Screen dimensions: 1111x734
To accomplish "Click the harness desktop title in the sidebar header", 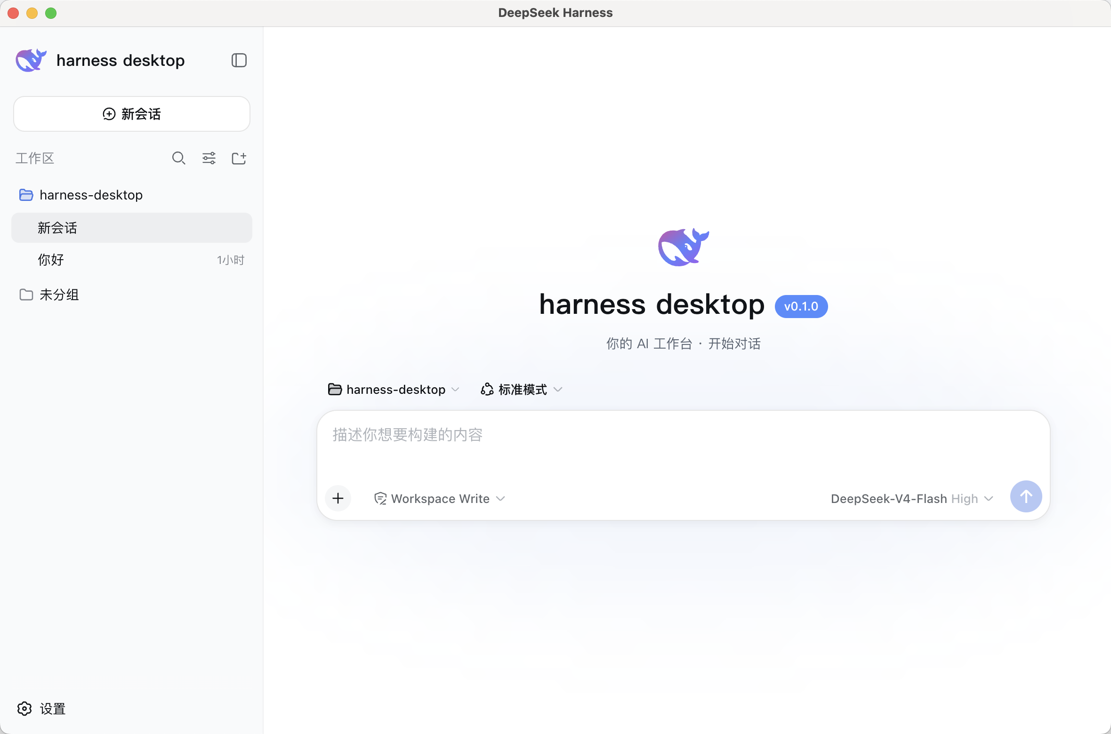I will [x=121, y=61].
